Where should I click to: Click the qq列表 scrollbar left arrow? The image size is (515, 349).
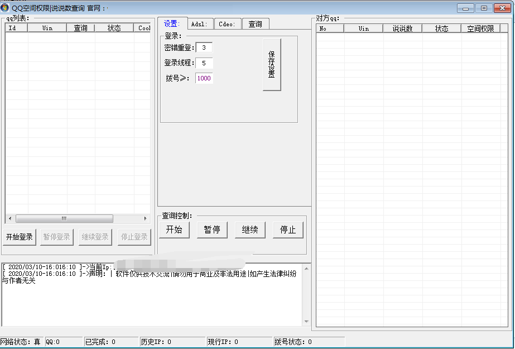point(10,218)
